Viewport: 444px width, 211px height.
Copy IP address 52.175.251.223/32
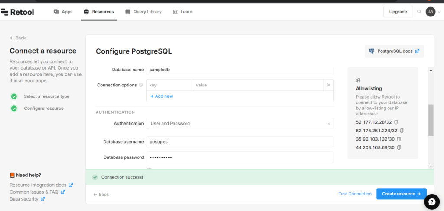[402, 131]
